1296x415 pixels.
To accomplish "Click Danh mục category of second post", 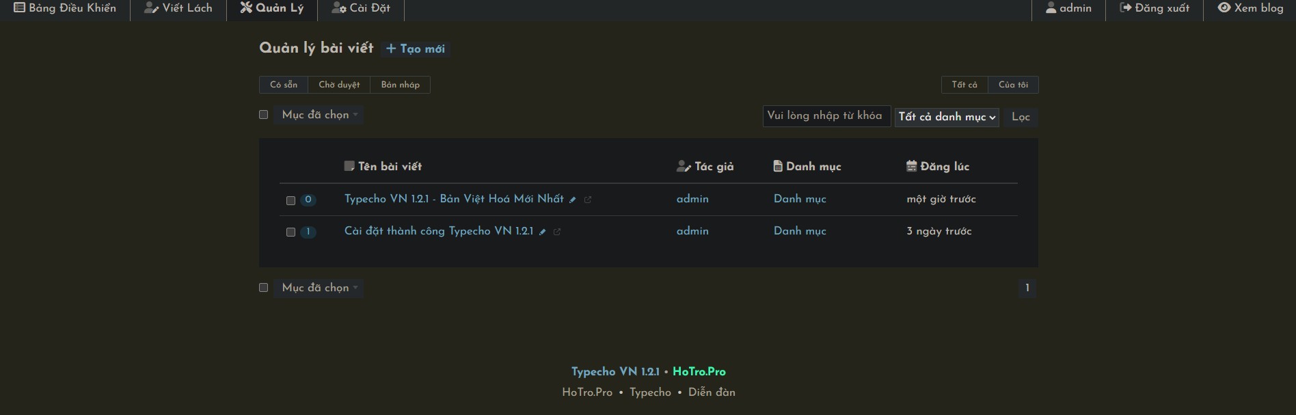I will click(800, 231).
